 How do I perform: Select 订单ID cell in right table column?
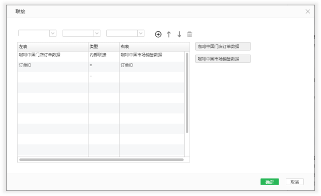click(152, 67)
